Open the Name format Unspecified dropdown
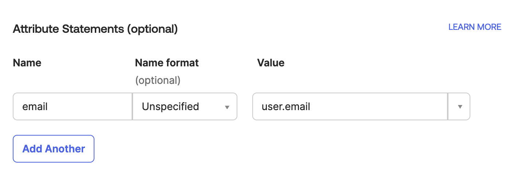 coord(184,106)
